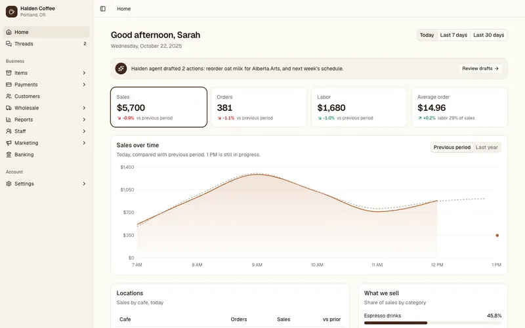Click the Good afternoon, Sarah heading
Screen dimensions: 525x328
point(156,35)
